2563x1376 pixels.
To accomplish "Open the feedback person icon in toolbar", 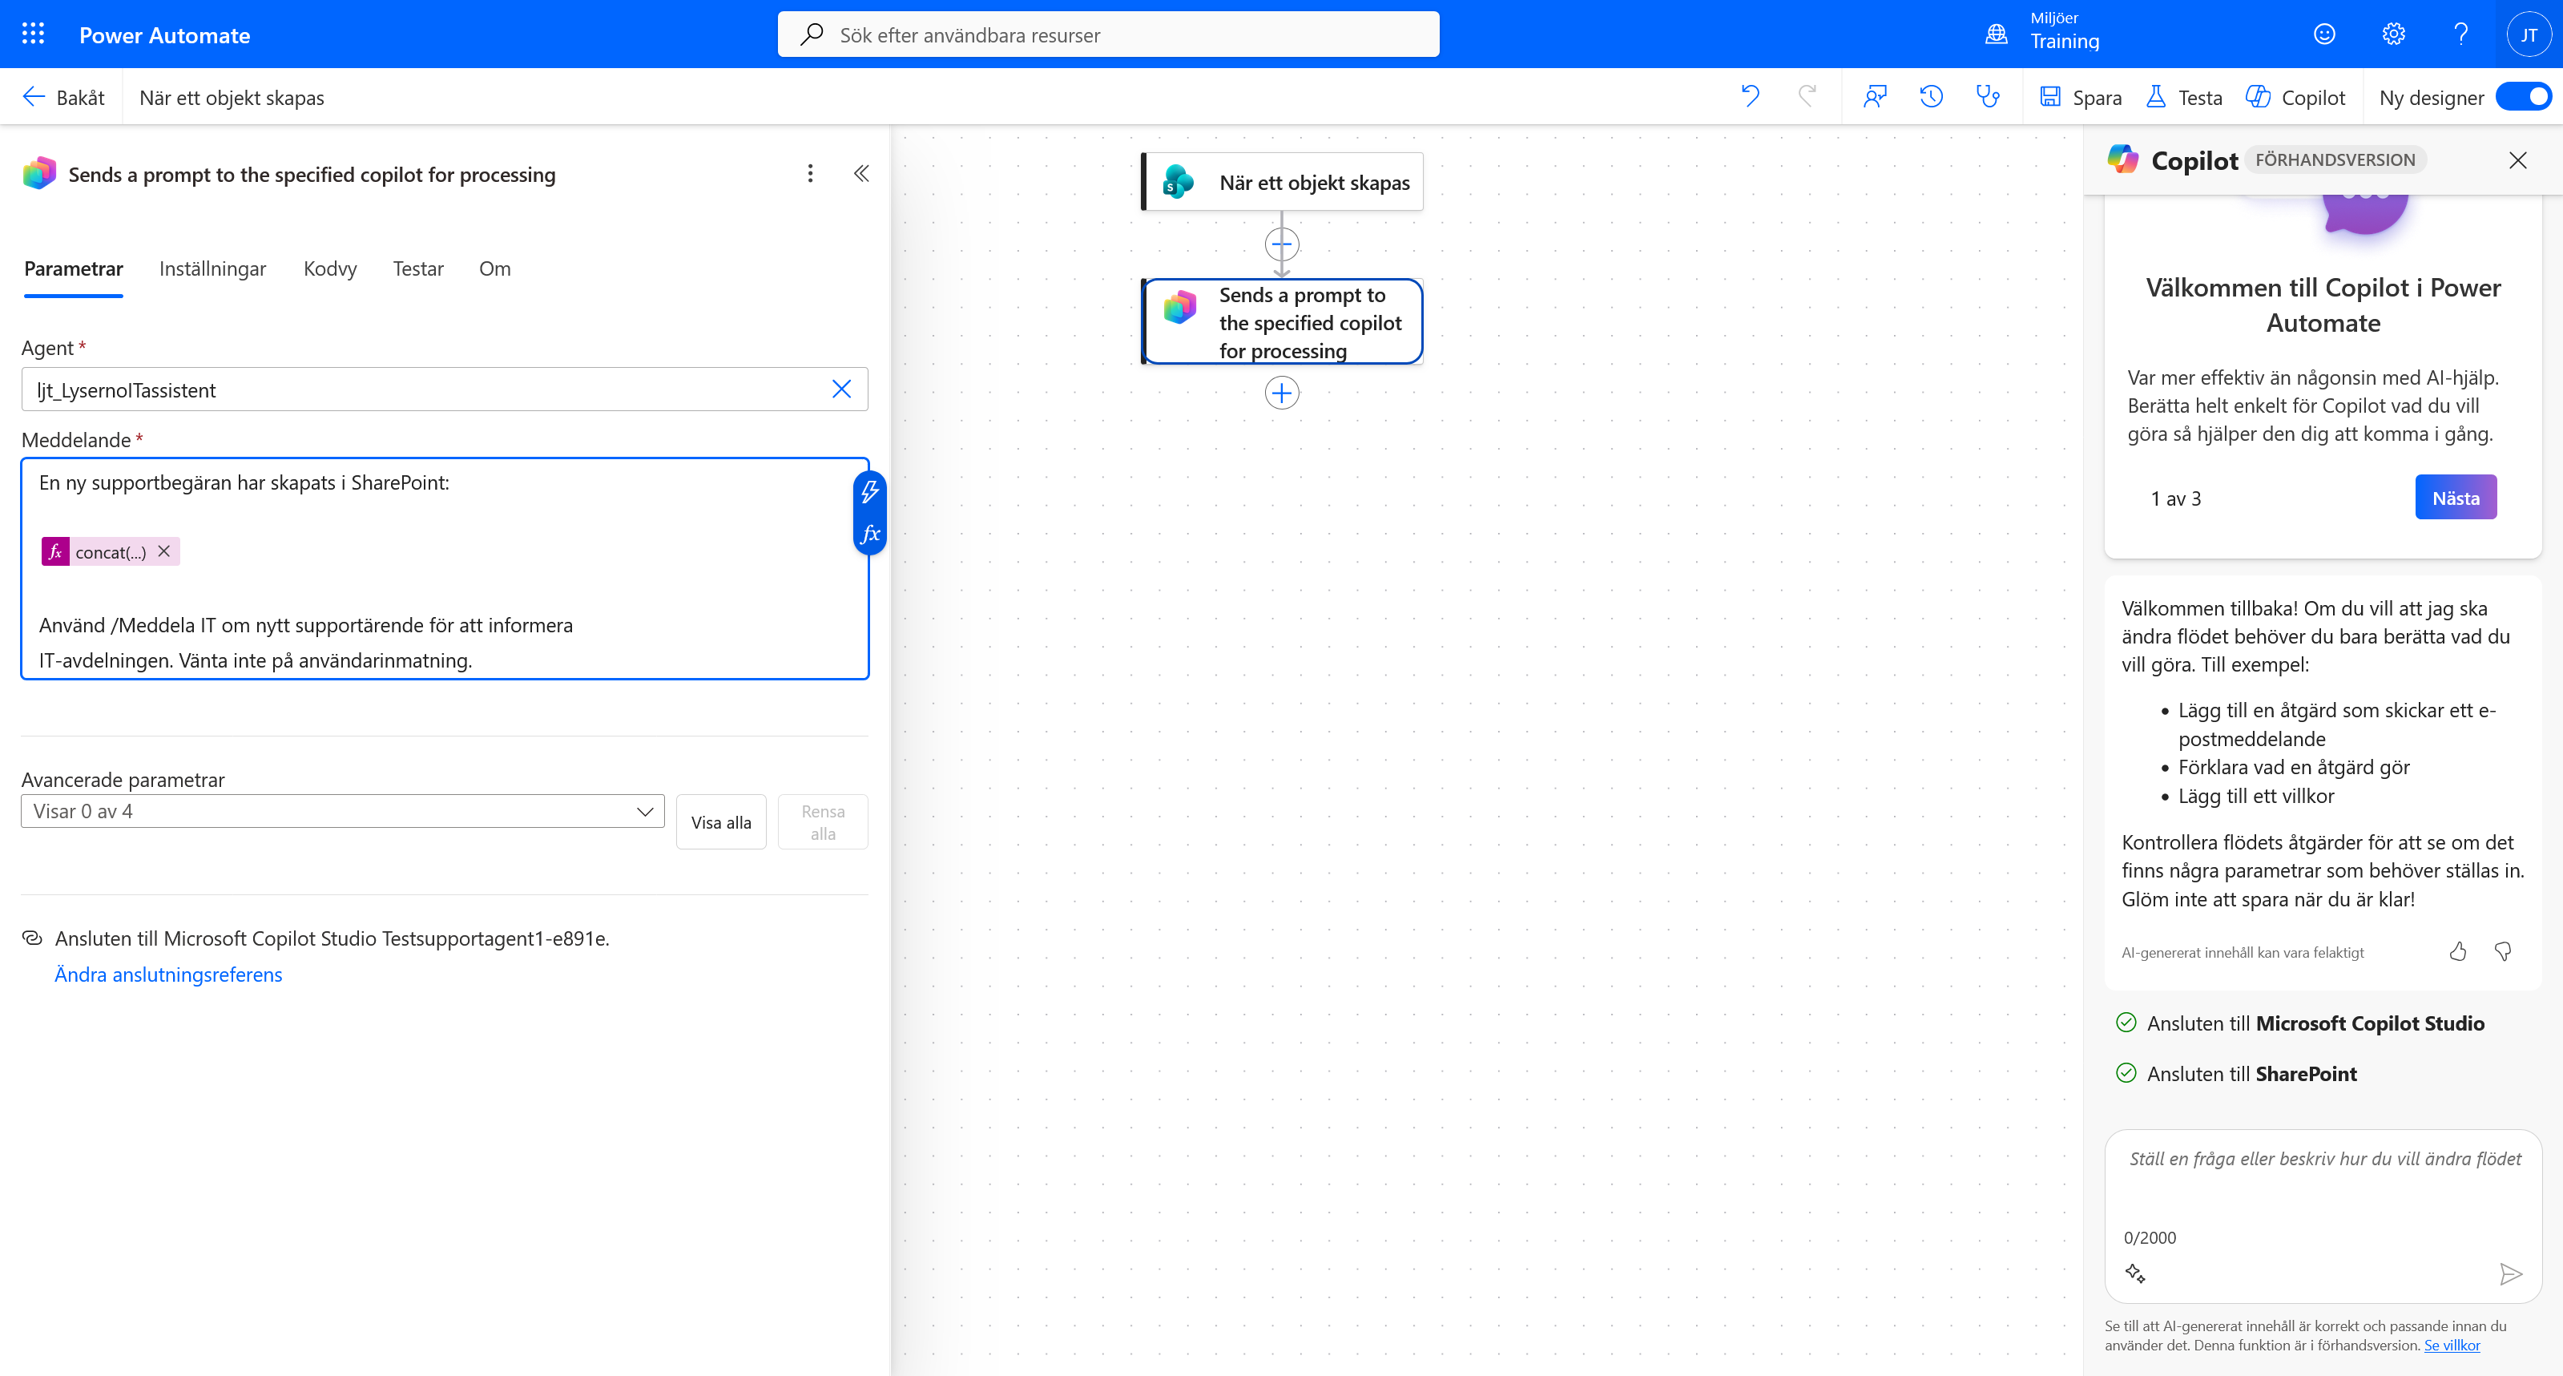I will (1876, 96).
